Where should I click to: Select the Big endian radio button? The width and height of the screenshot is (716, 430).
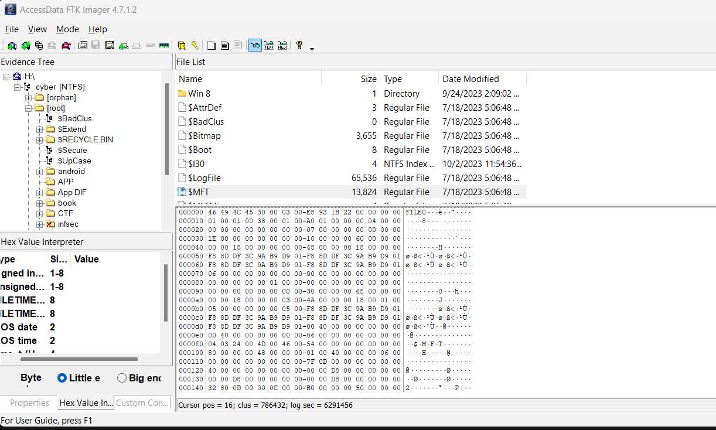pos(122,378)
